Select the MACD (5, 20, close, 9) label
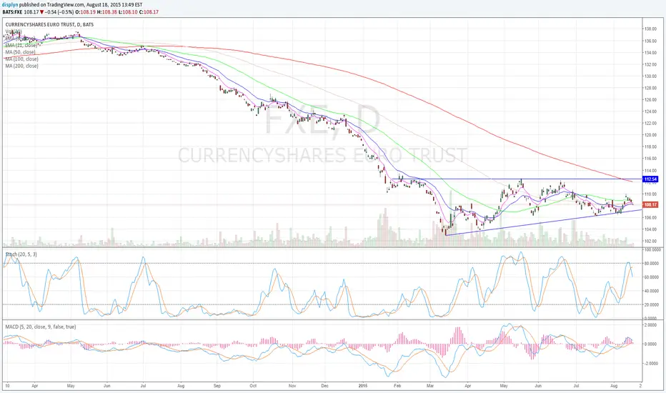 (x=41, y=327)
